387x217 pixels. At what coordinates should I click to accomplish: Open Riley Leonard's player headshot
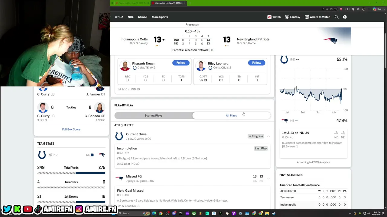click(x=200, y=66)
